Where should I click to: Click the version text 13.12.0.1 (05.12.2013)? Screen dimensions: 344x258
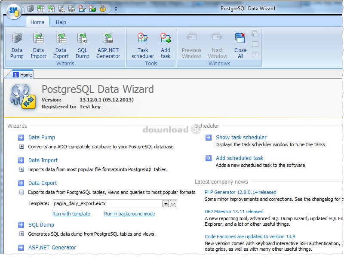pos(106,100)
